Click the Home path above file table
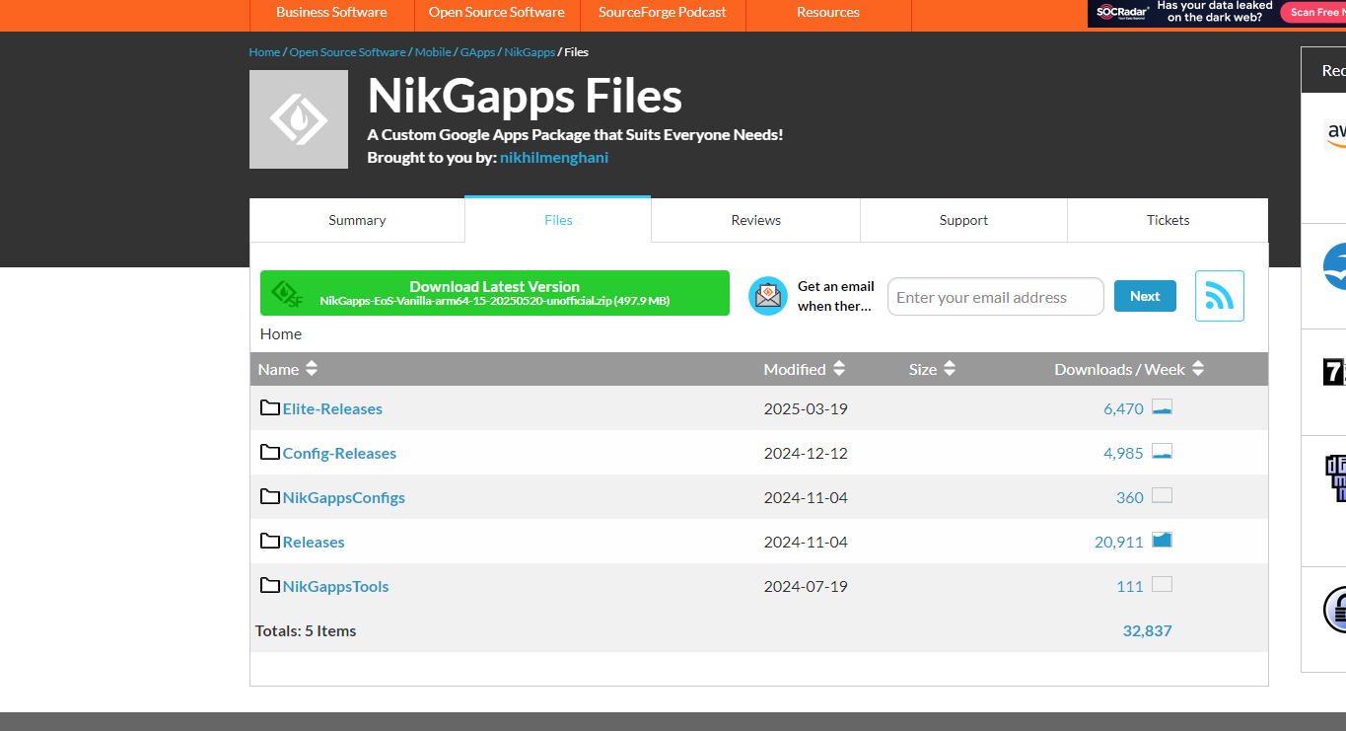Viewport: 1346px width, 731px height. 281,333
